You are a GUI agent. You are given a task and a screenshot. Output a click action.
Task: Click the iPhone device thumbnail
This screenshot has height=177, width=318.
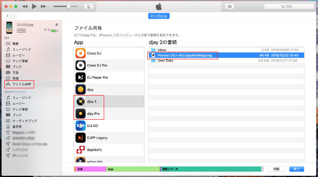coord(9,27)
